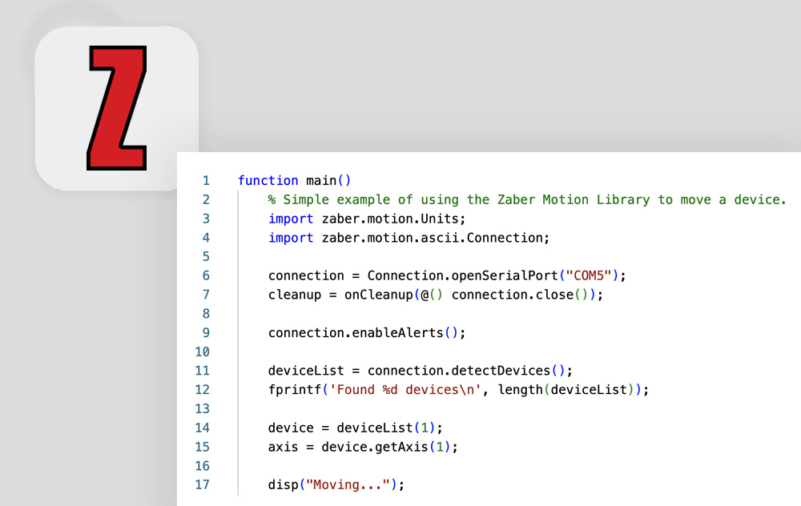Click the 'deviceList' variable on line 11
801x506 pixels.
(306, 371)
